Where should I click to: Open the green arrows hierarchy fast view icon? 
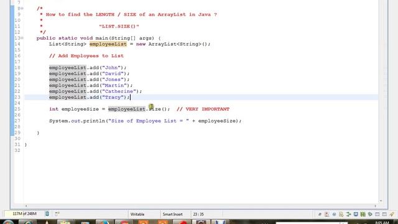pyautogui.click(x=348, y=214)
